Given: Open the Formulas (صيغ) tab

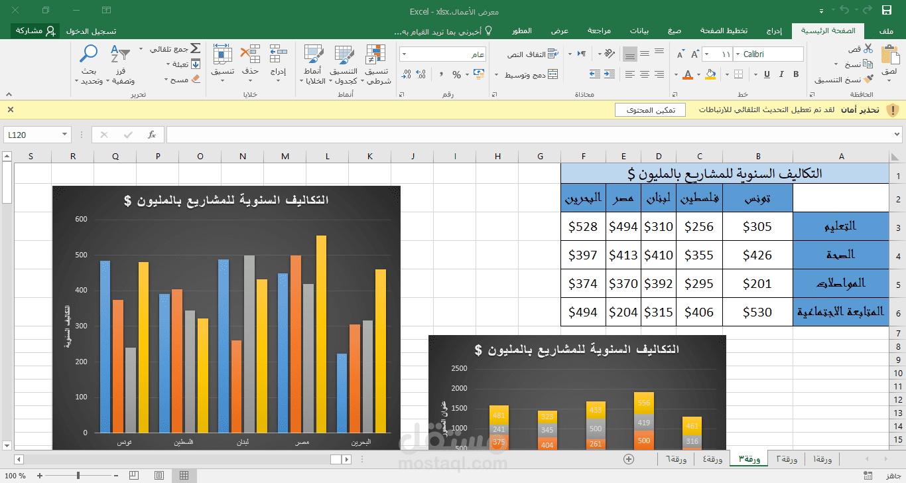Looking at the screenshot, I should [x=675, y=31].
